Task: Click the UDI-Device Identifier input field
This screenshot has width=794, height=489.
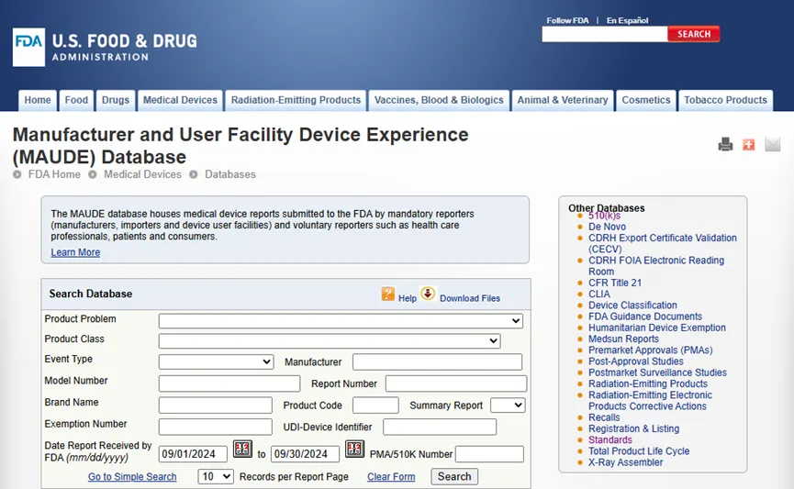Action: [x=440, y=427]
